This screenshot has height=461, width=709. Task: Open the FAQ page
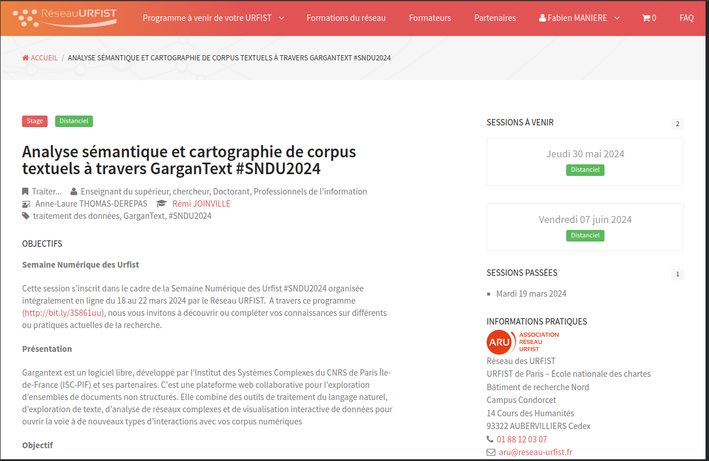tap(686, 18)
